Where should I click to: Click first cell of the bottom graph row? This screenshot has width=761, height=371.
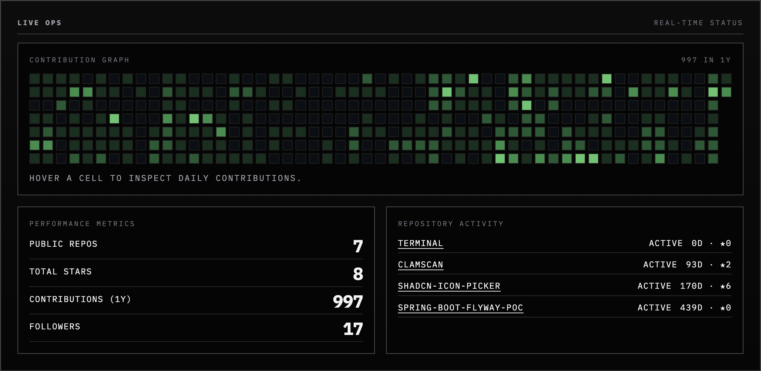pyautogui.click(x=35, y=159)
